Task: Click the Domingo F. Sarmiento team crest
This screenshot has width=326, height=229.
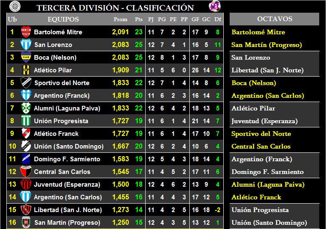Action: point(26,159)
